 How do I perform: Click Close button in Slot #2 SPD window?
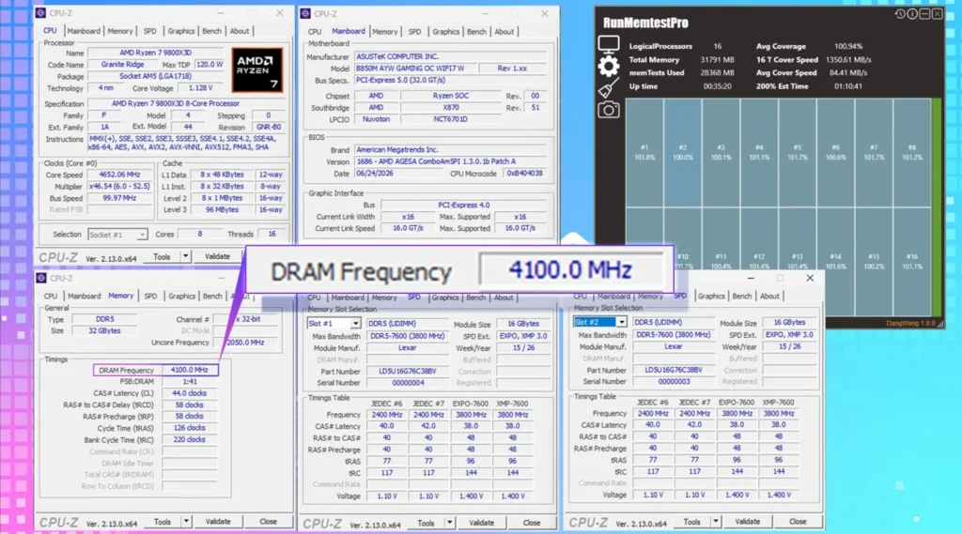(798, 522)
